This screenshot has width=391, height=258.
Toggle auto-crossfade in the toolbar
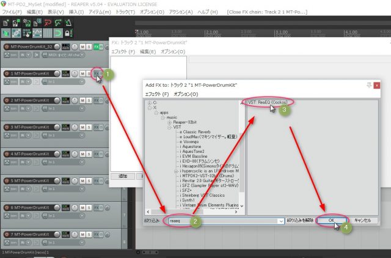pyautogui.click(x=6, y=33)
